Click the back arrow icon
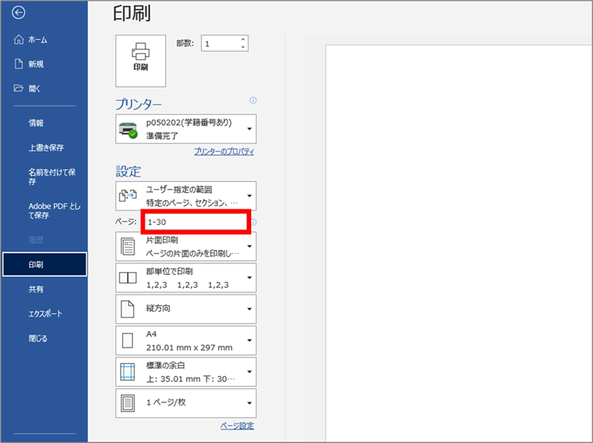593x443 pixels. tap(20, 13)
